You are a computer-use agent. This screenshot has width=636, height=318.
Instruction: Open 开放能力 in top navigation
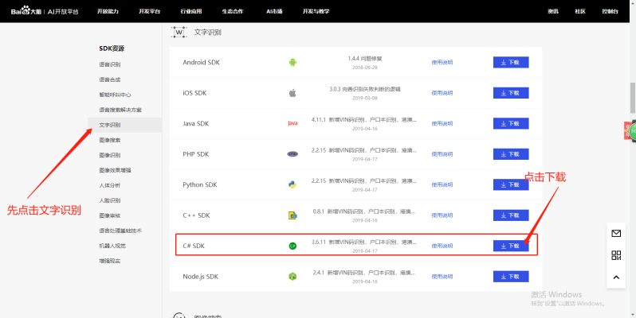(108, 11)
